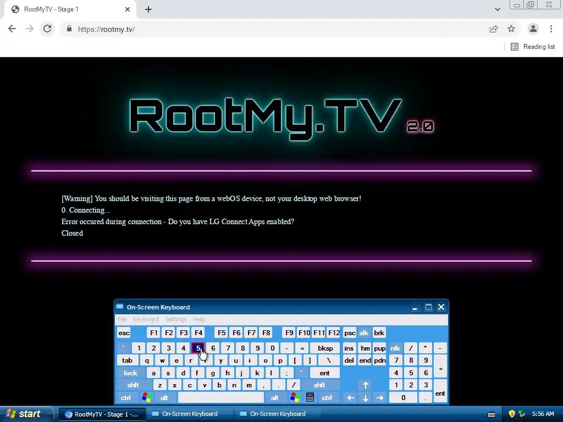The width and height of the screenshot is (563, 422).
Task: Click the 5:56 AM clock
Action: [543, 414]
